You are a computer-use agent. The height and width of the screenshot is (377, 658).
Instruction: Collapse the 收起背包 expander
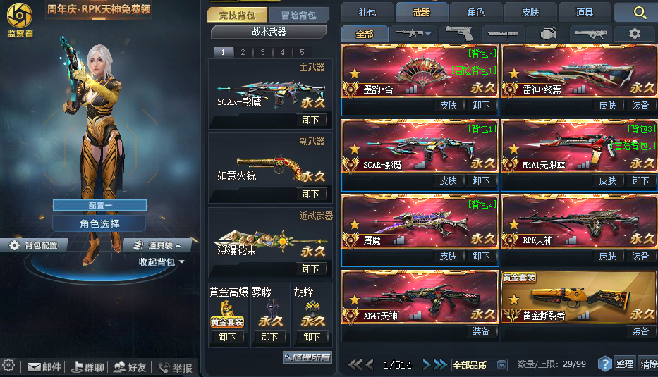162,261
